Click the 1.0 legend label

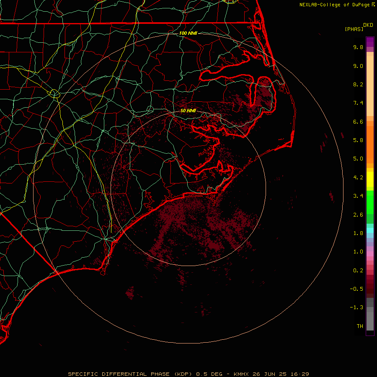[358, 252]
